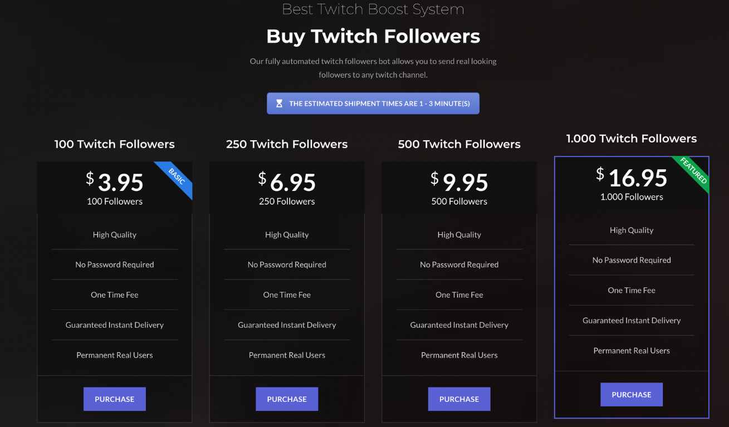Click the $9.95 price
Screen dimensions: 729x427
[459, 181]
